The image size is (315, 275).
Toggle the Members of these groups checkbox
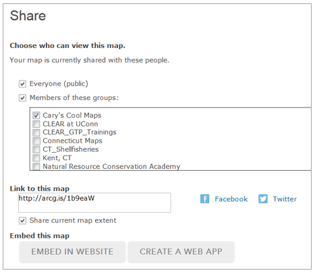tap(22, 98)
